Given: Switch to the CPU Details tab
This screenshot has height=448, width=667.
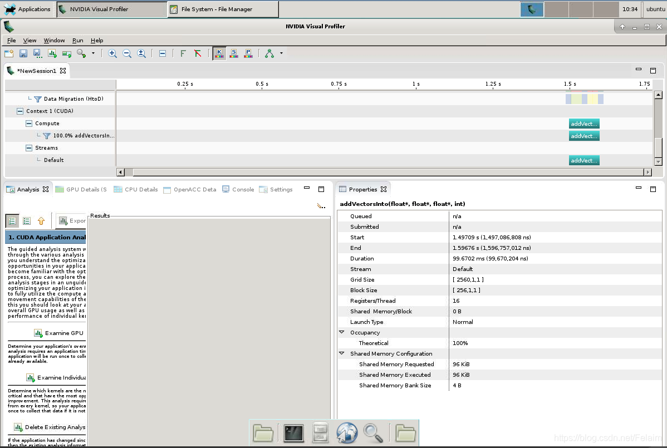Looking at the screenshot, I should point(136,190).
